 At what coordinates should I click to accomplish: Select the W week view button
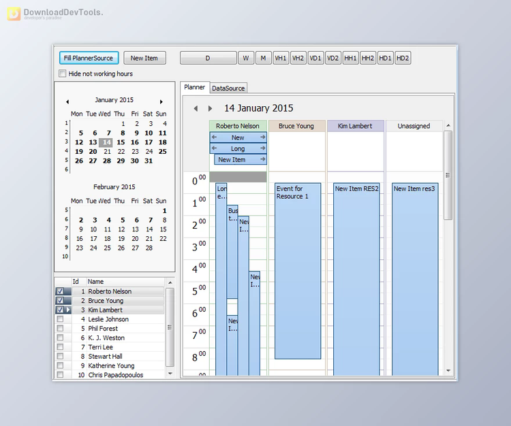(246, 59)
